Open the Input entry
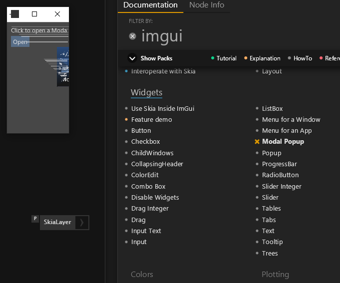The image size is (340, 283). point(139,242)
